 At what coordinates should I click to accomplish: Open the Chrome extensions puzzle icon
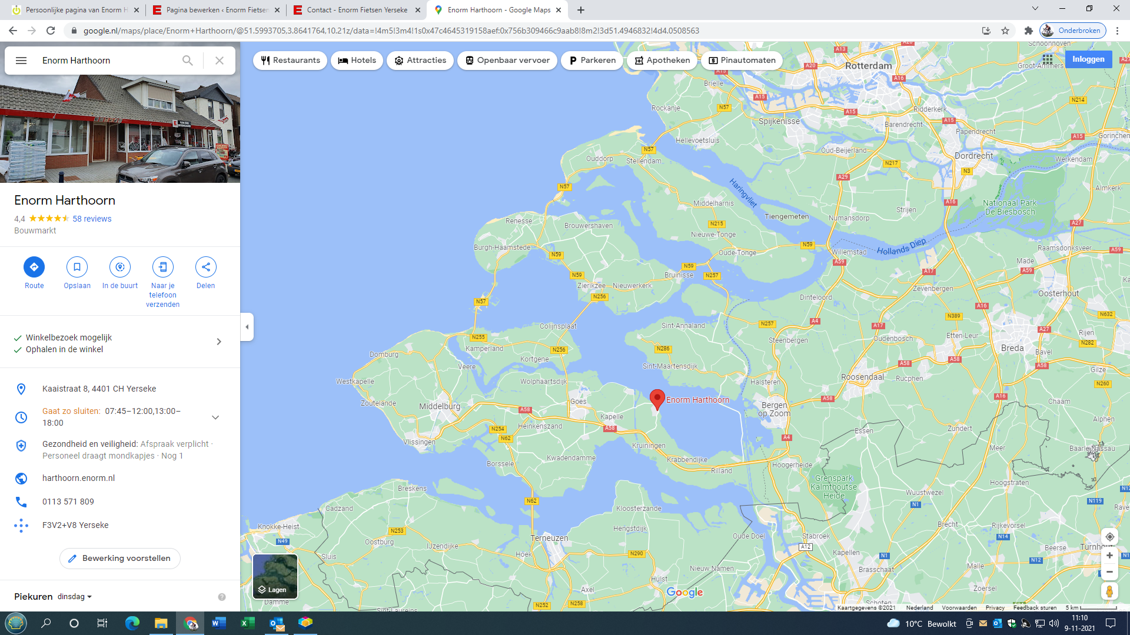[1028, 31]
